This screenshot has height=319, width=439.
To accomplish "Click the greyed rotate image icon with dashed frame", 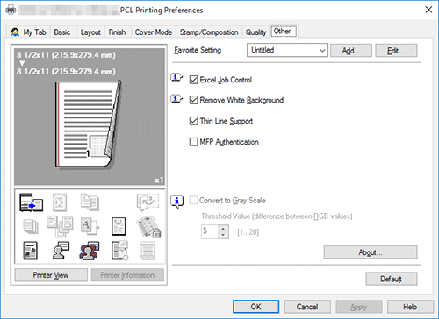I will [148, 202].
